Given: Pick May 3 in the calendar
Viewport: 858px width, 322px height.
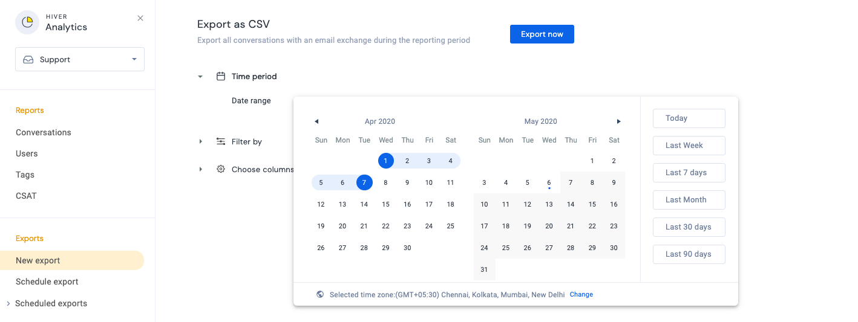Looking at the screenshot, I should click(484, 182).
